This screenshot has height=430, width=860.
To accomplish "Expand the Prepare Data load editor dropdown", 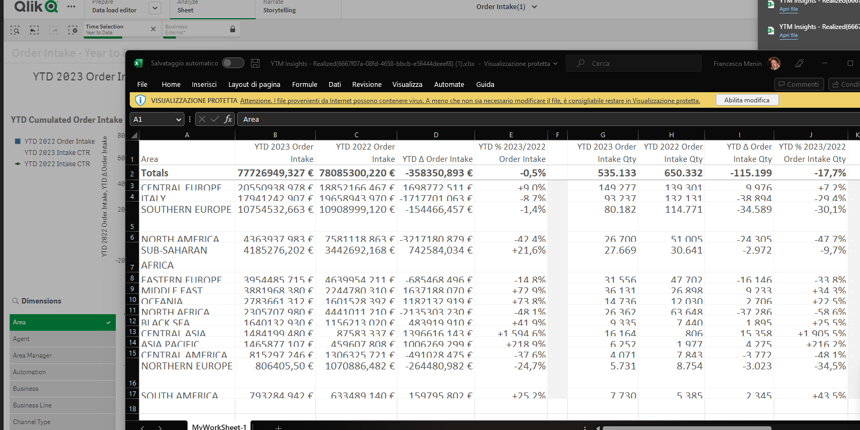I will coord(154,8).
